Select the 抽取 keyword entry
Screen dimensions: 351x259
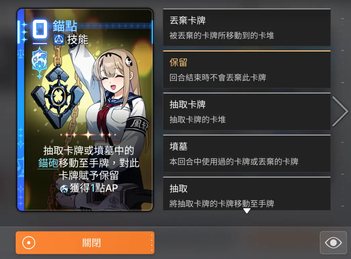coord(247,194)
